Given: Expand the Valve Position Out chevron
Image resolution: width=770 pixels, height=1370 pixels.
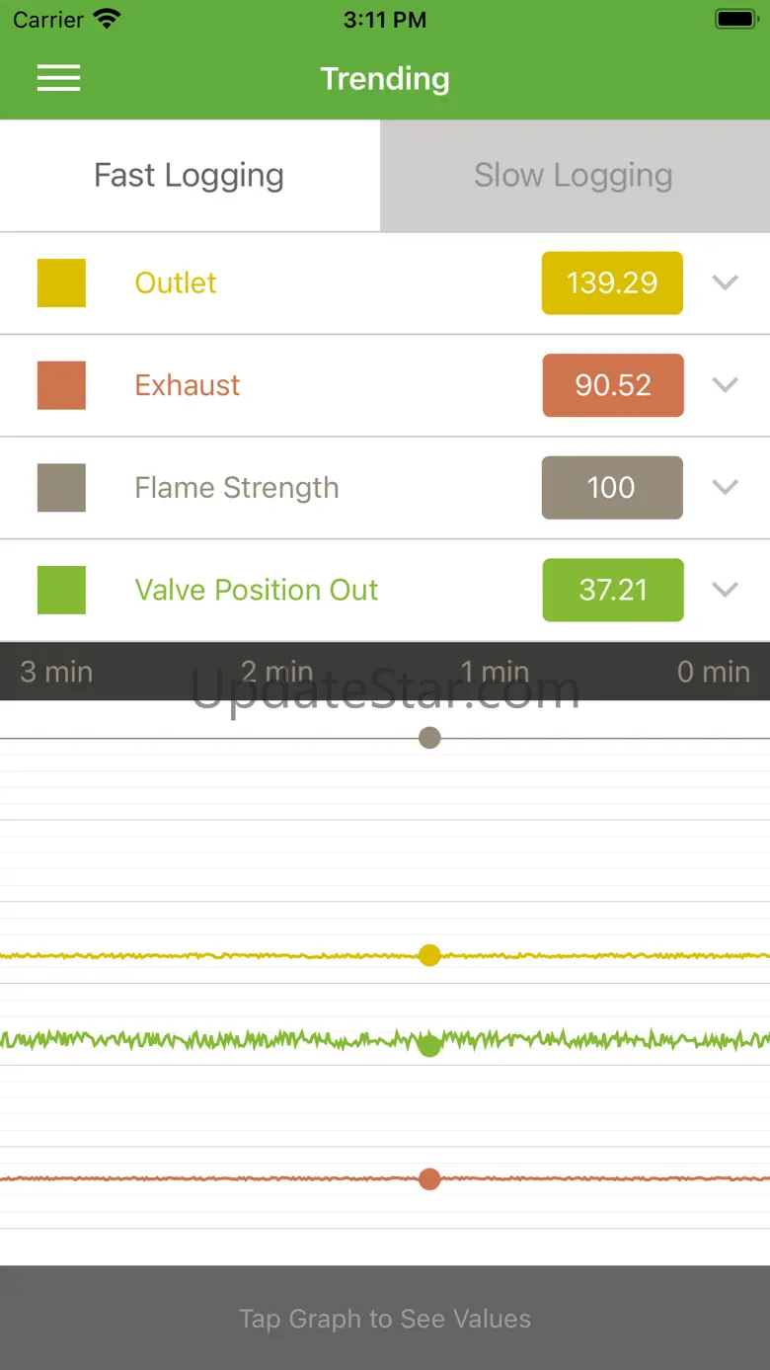Looking at the screenshot, I should click(x=726, y=590).
